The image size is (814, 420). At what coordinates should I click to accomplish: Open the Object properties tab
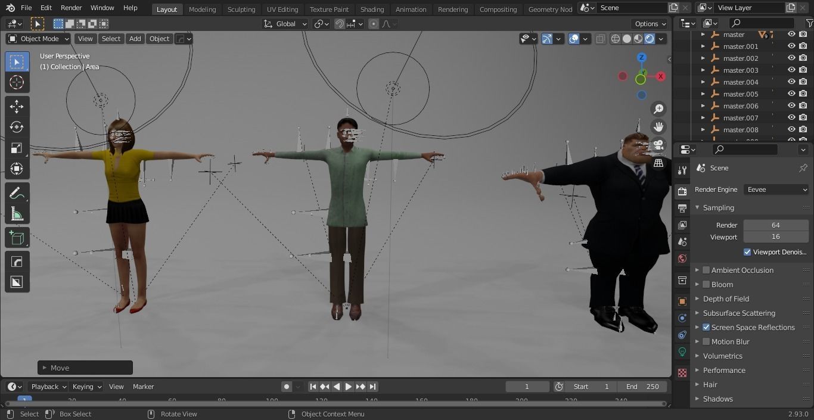[x=682, y=301]
